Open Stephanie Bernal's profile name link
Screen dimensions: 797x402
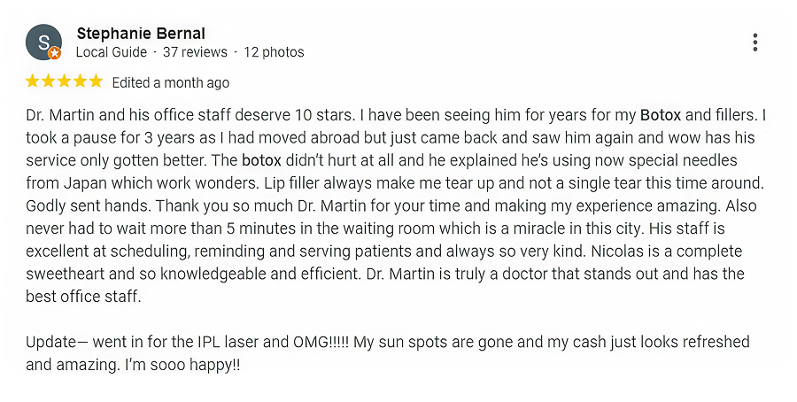[x=141, y=34]
